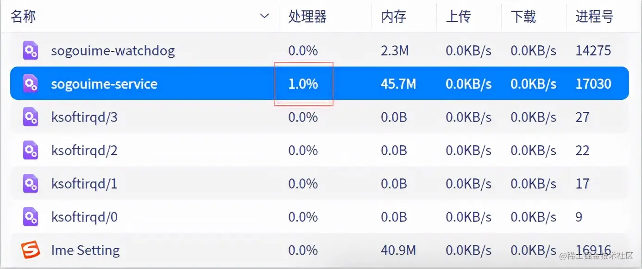Click the 45.7M memory value
The height and width of the screenshot is (269, 642).
pyautogui.click(x=398, y=84)
